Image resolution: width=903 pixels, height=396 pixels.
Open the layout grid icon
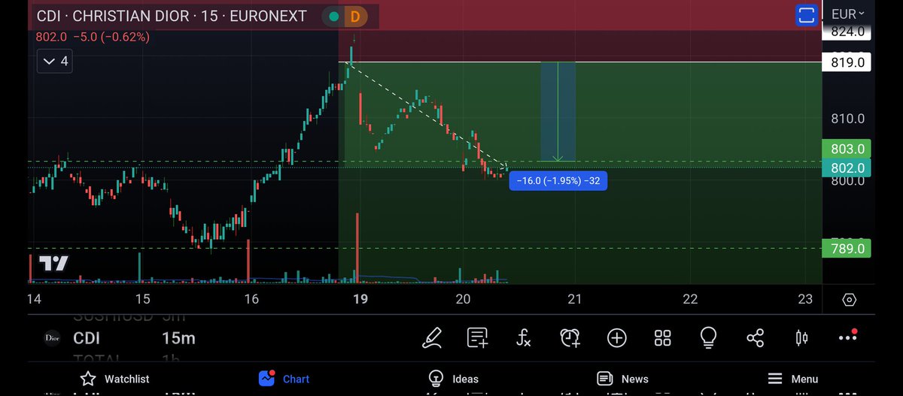[663, 338]
